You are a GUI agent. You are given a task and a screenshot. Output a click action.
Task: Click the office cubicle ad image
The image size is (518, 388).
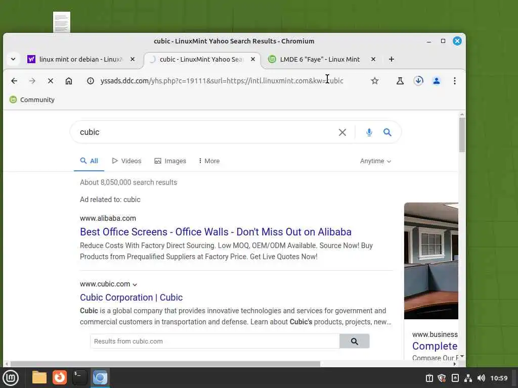click(x=431, y=261)
